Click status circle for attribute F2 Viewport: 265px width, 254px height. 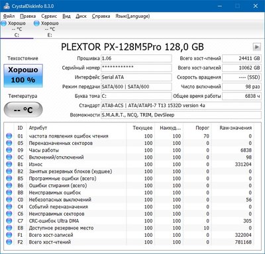click(x=9, y=242)
